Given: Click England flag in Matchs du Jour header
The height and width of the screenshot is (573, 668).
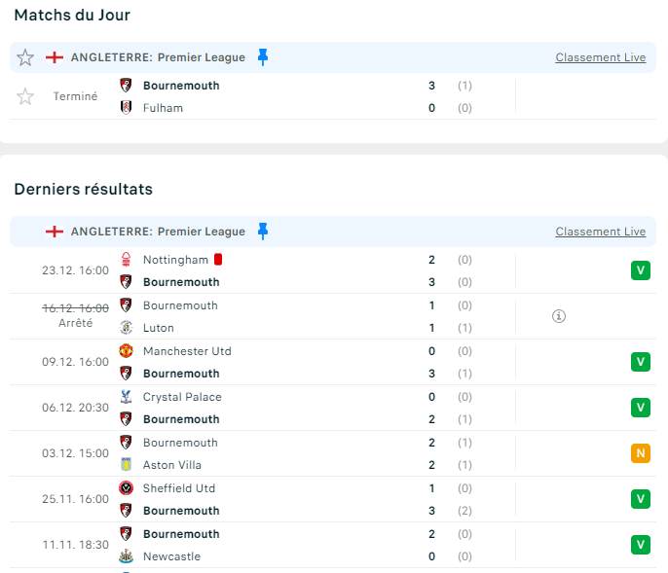Looking at the screenshot, I should 55,57.
